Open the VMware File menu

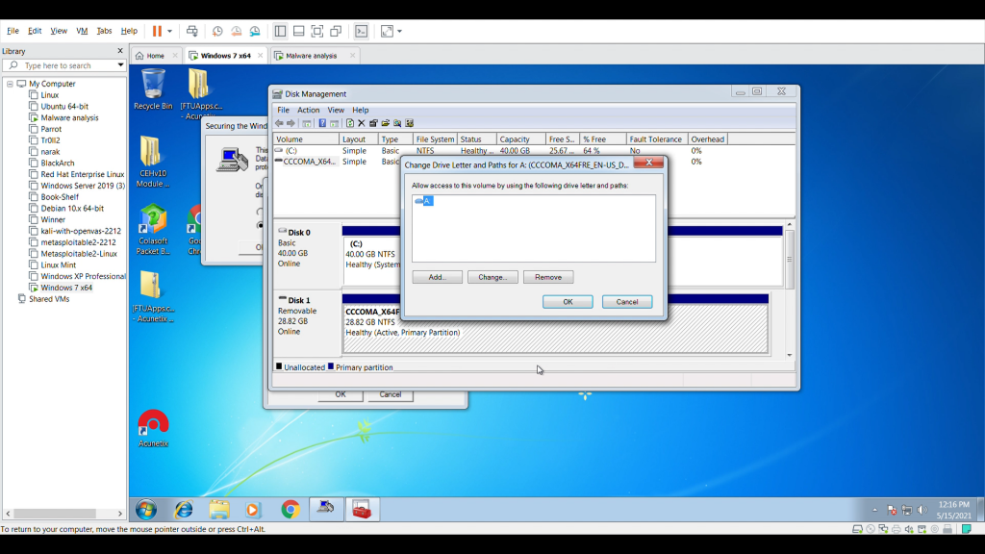coord(13,31)
